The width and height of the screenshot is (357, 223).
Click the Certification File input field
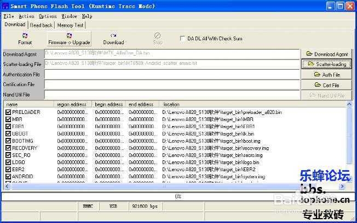(172, 85)
